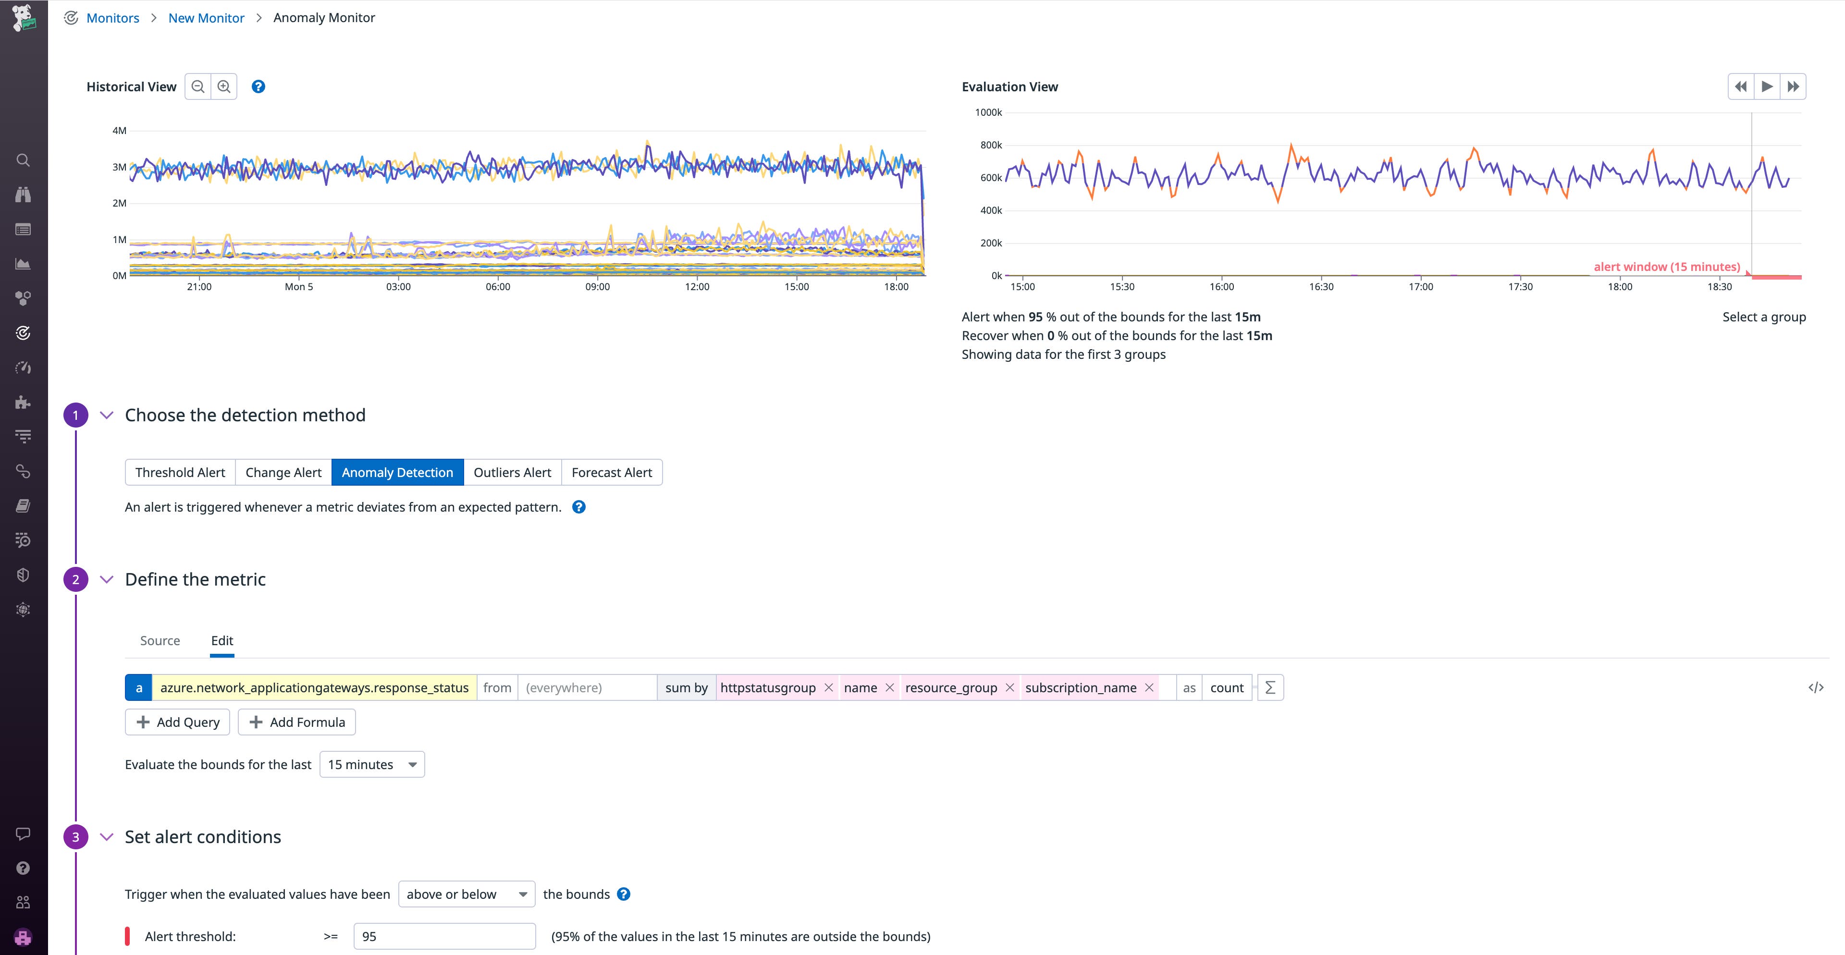Open the "Select a group" selector
This screenshot has width=1845, height=955.
1764,317
